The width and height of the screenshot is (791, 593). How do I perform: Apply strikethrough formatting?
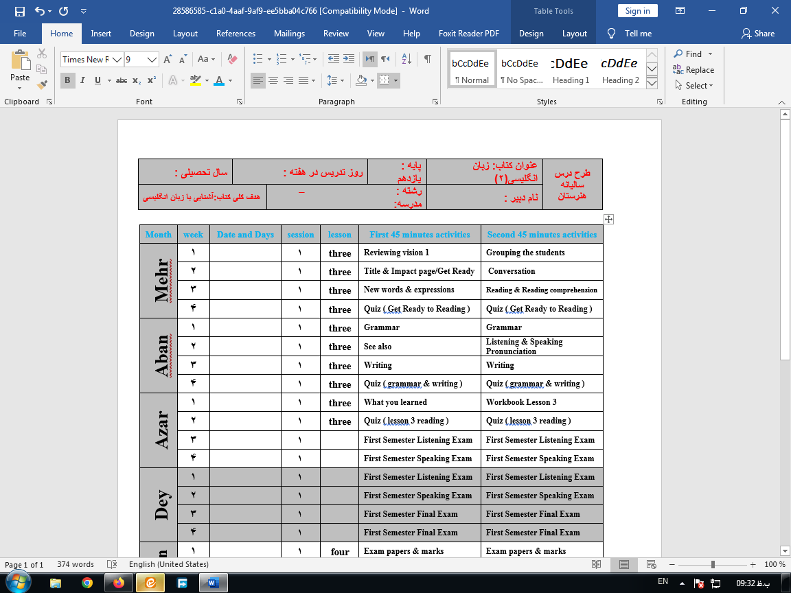coord(122,81)
